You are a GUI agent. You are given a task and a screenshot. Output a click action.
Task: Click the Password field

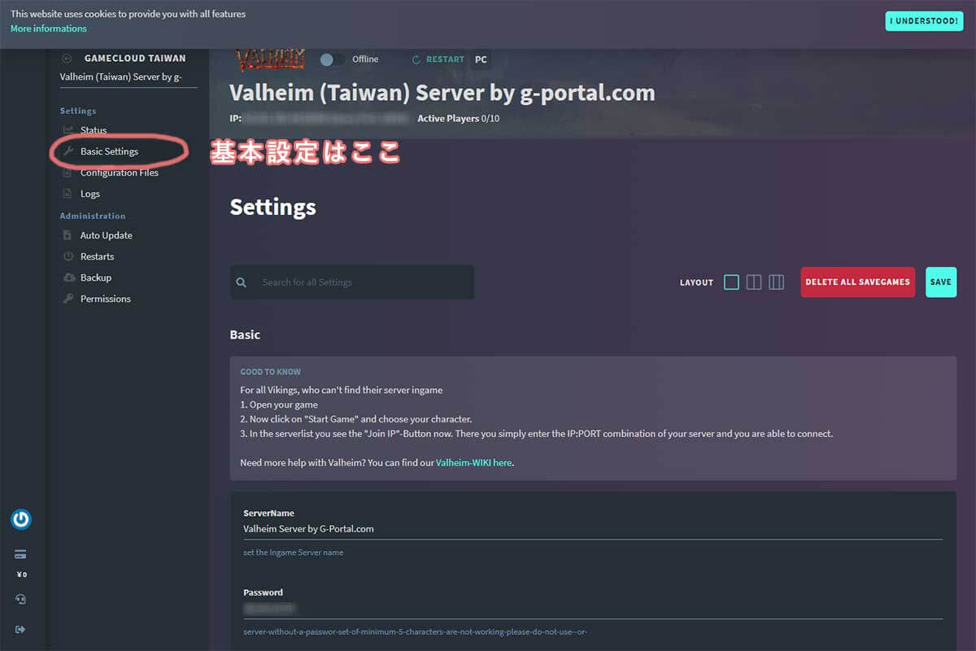click(593, 608)
